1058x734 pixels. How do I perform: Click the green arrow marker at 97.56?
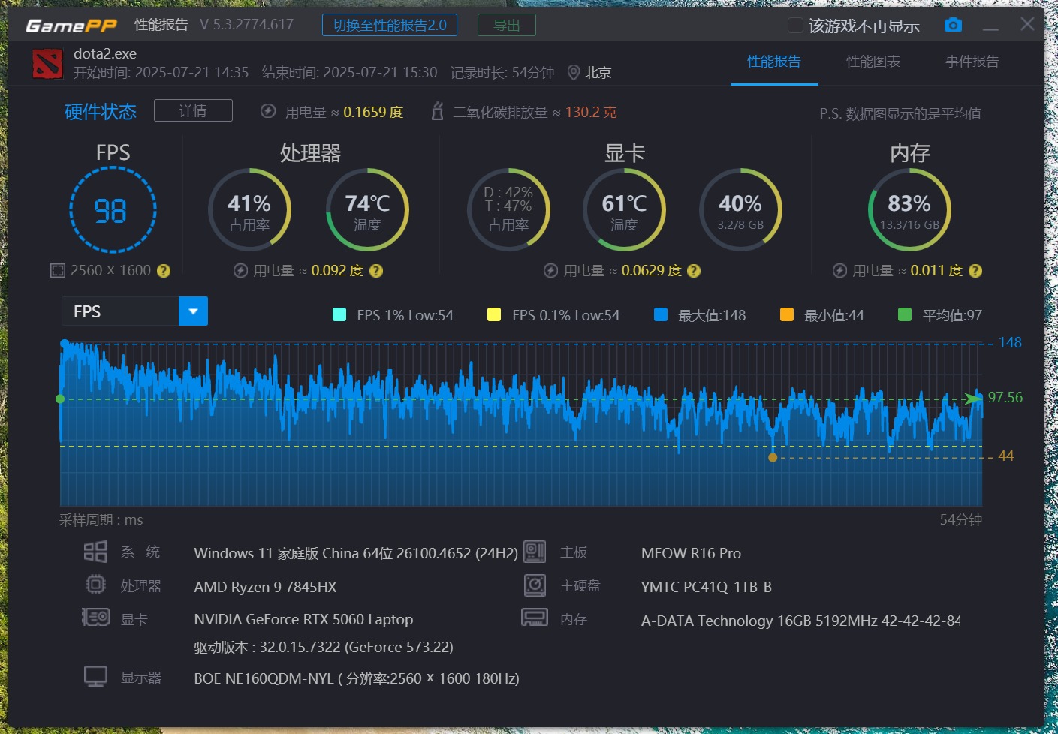973,398
